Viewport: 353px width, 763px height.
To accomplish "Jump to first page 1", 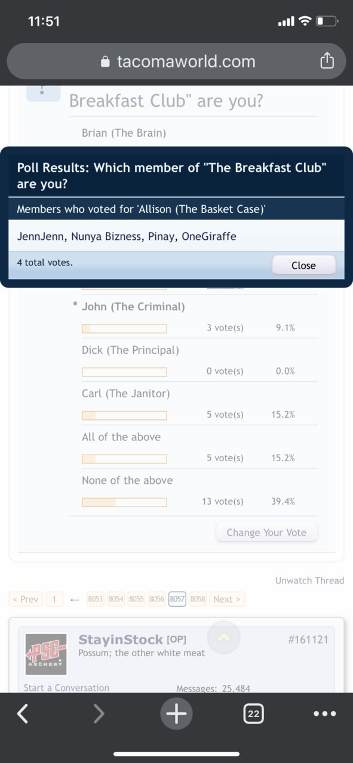I will pos(54,599).
